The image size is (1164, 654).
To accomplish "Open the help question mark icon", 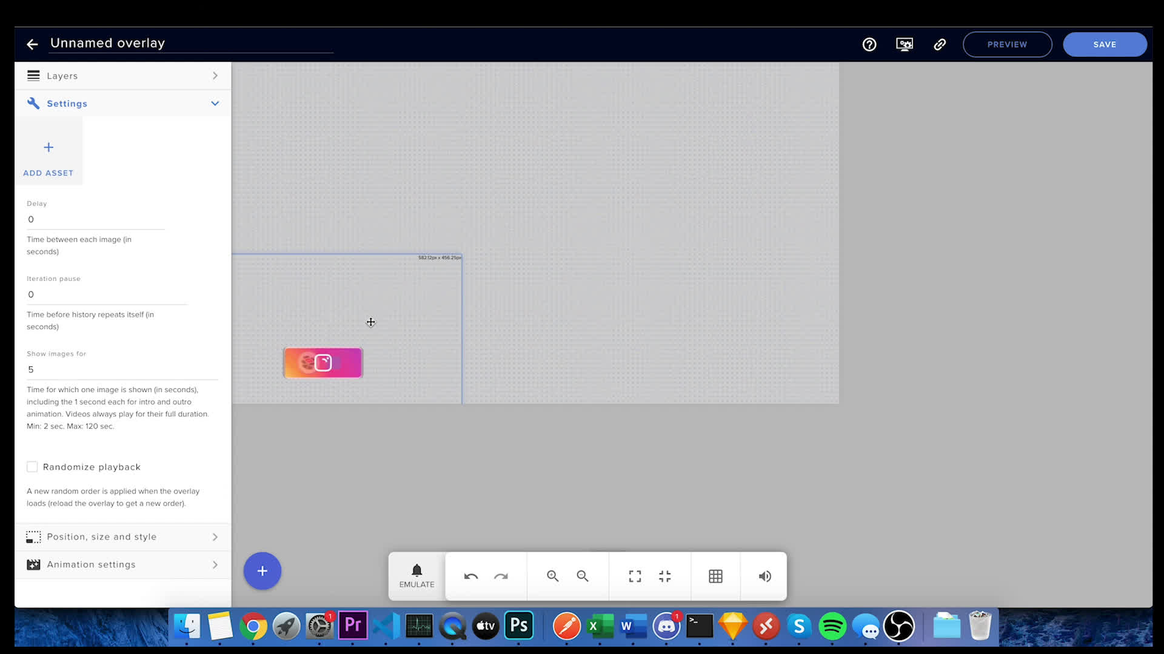I will pos(869,44).
